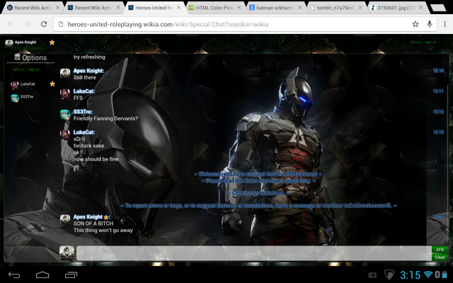Click Apex Knight avatar on 'Still there' message
Image resolution: width=453 pixels, height=283 pixels.
pyautogui.click(x=65, y=74)
